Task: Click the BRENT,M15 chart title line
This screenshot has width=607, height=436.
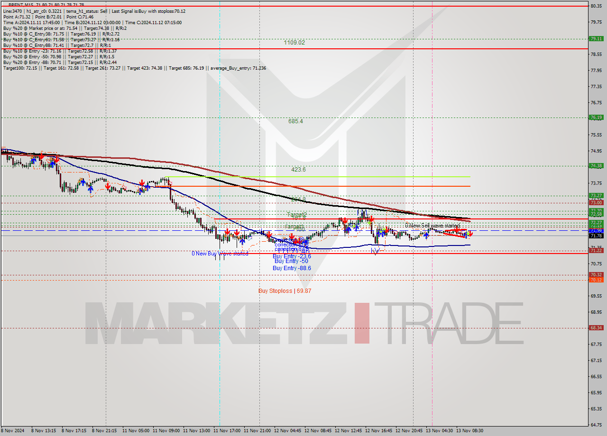Action: tap(46, 5)
